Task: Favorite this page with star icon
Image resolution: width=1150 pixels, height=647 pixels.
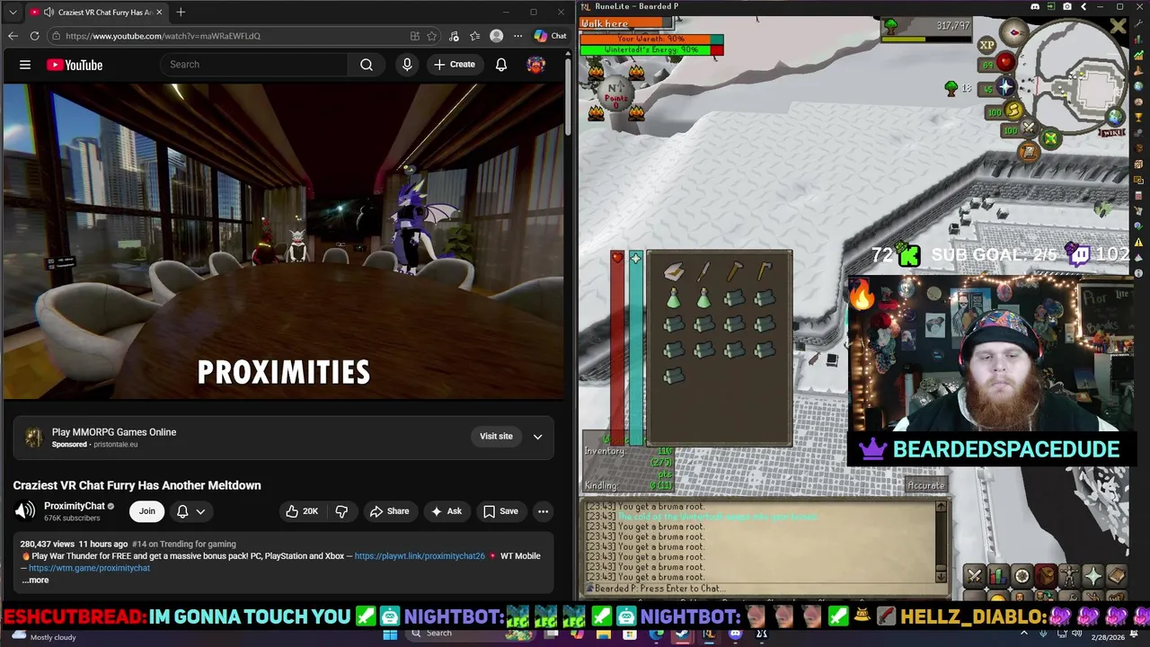Action: pyautogui.click(x=432, y=36)
